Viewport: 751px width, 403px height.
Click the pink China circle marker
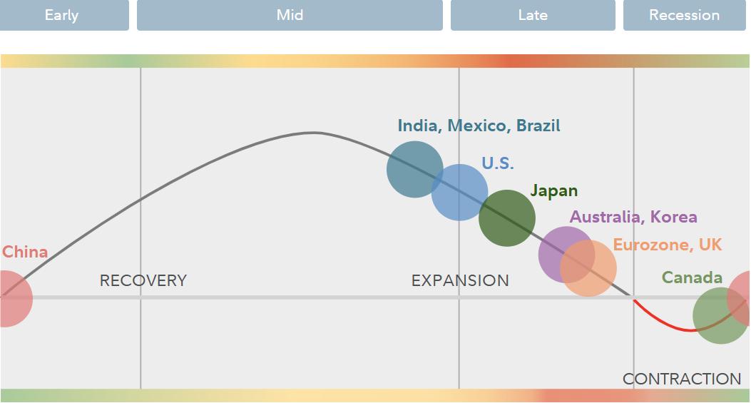(9, 299)
